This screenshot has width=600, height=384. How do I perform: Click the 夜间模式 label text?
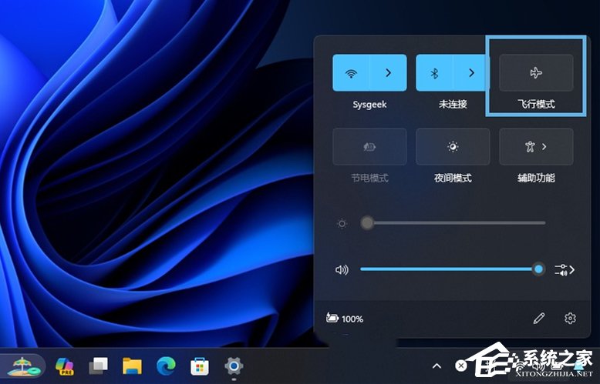(453, 178)
